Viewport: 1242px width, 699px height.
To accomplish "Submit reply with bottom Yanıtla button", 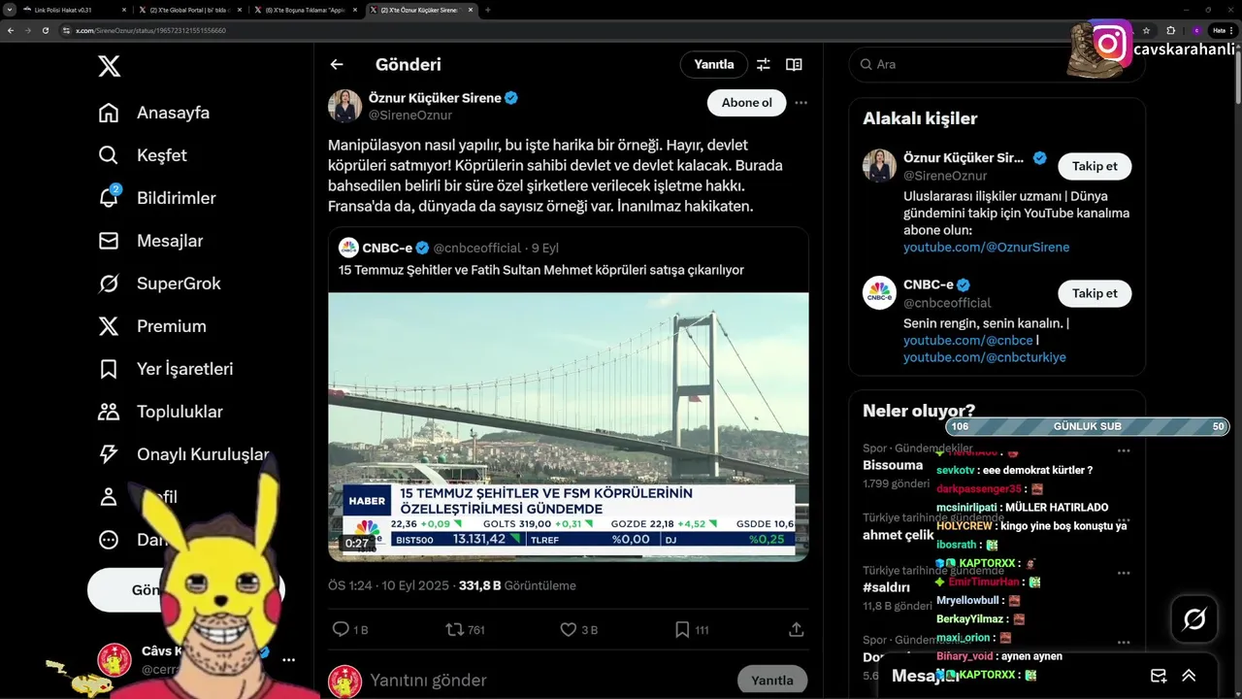I will click(x=772, y=681).
